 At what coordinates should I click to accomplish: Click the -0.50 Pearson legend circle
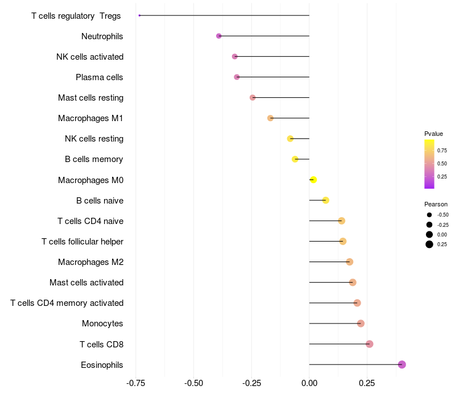[x=429, y=215]
